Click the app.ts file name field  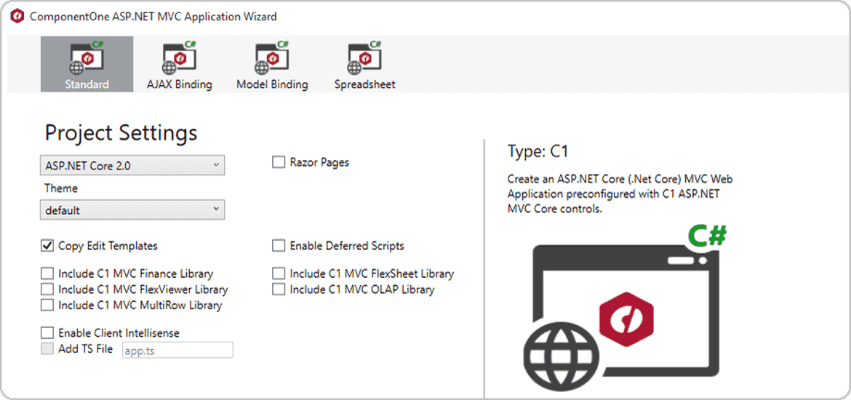tap(177, 350)
